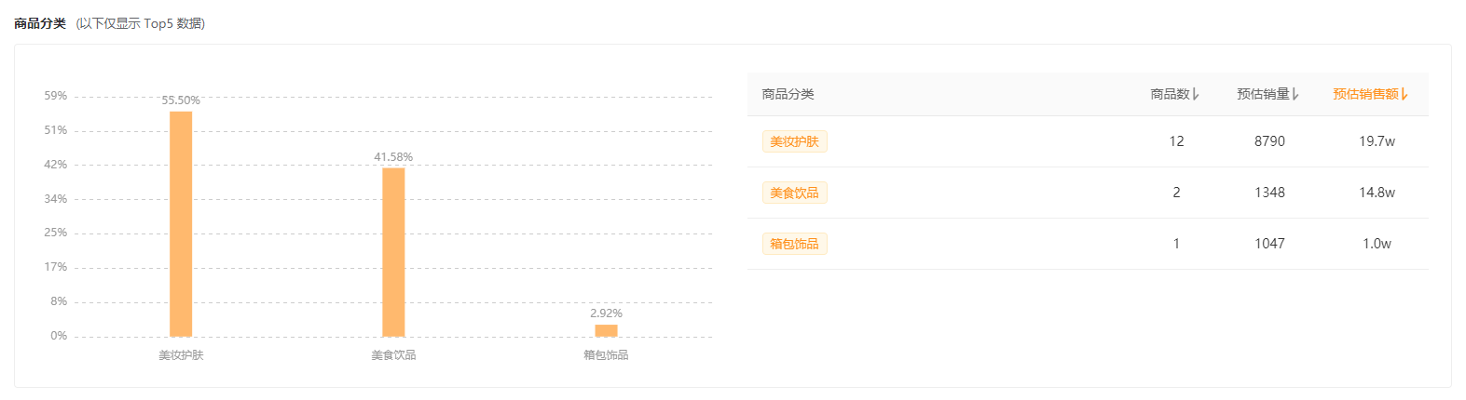Click the 19.7w sales amount cell
1466x400 pixels.
tap(1377, 141)
